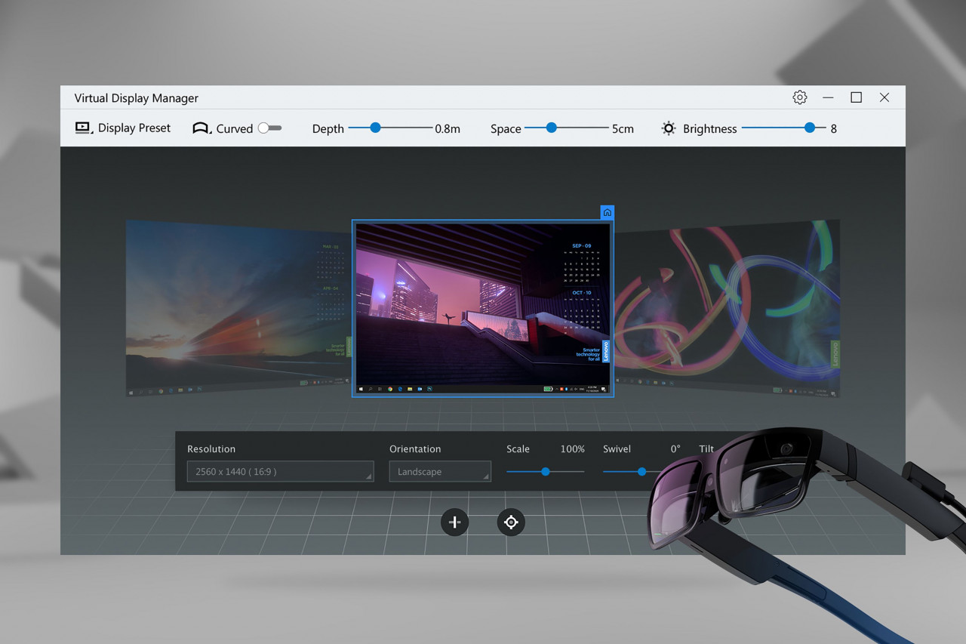Toggle the Curved display switch
966x644 pixels.
pyautogui.click(x=269, y=128)
